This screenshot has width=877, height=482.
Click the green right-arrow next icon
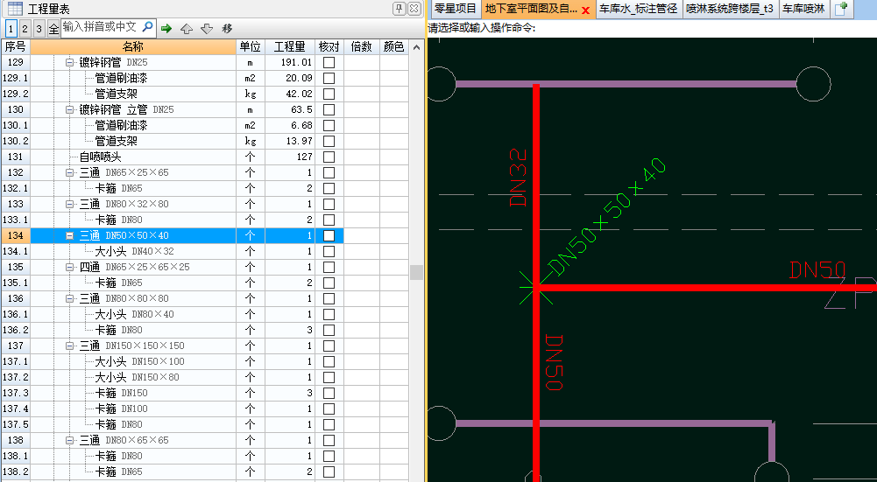(166, 28)
